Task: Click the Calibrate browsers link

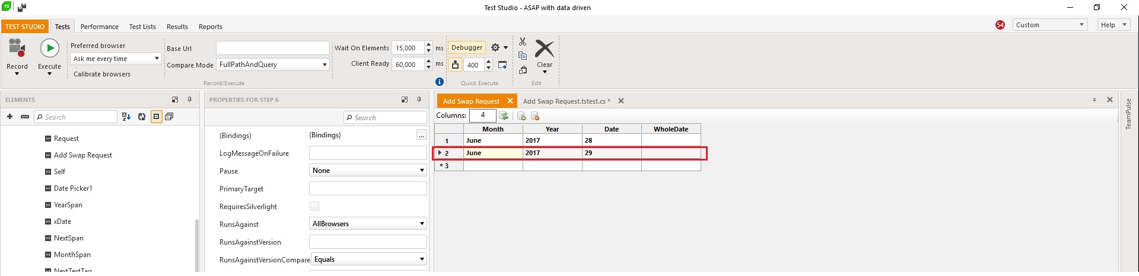Action: tap(102, 74)
